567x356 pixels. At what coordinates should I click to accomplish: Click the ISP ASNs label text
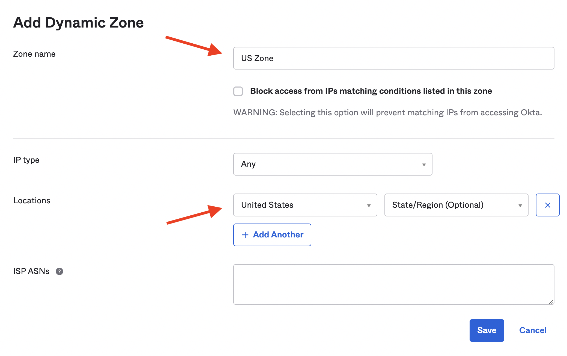[31, 271]
